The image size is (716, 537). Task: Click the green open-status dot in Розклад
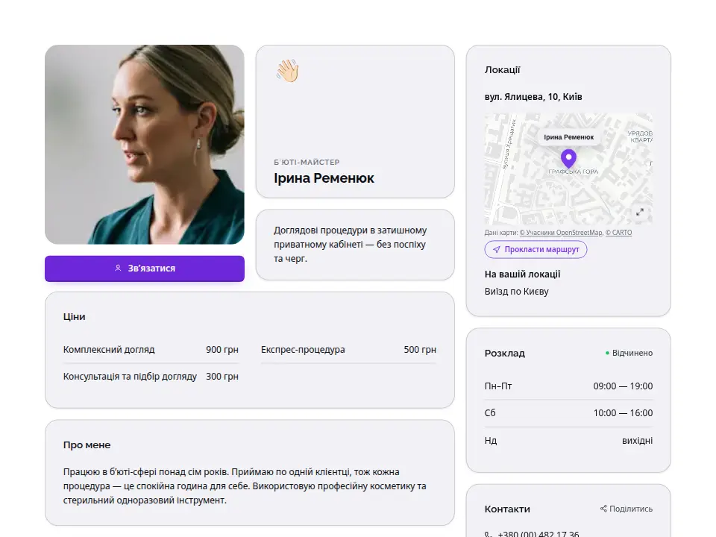(x=607, y=353)
